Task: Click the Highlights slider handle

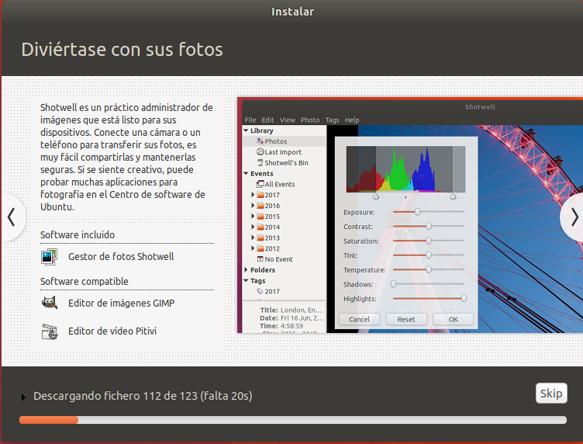Action: pos(464,299)
